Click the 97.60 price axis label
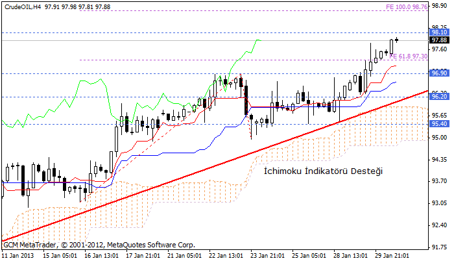This screenshot has height=261, width=454. (x=439, y=49)
